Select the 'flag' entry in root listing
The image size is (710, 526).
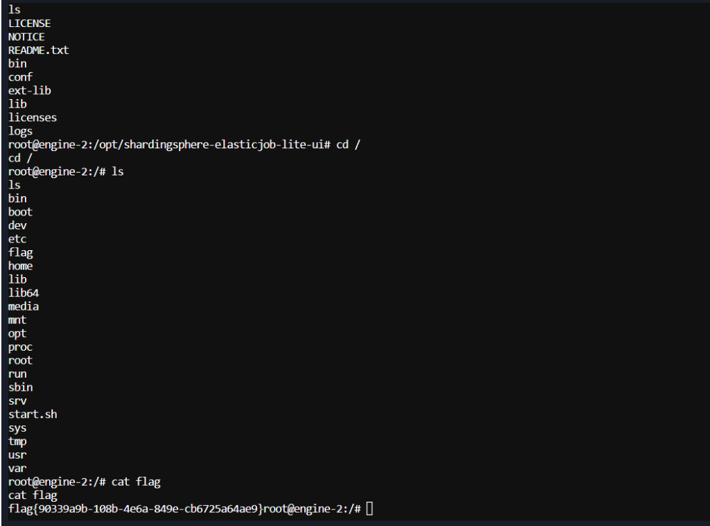[20, 252]
